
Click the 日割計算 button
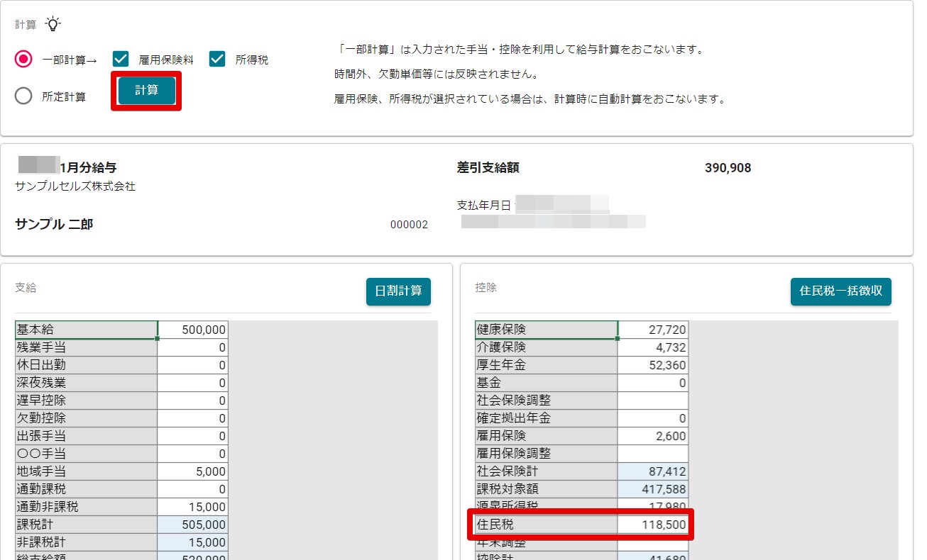point(398,291)
